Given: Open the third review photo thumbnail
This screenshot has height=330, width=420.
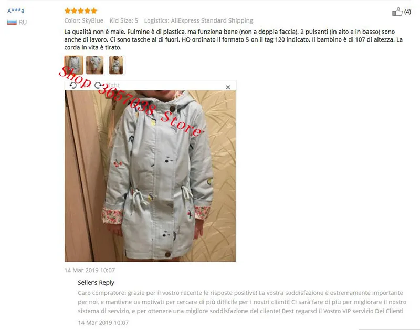Looking at the screenshot, I should pyautogui.click(x=116, y=65).
